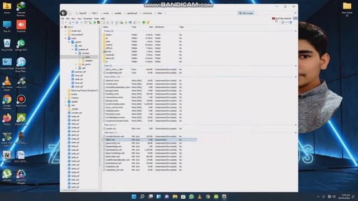The height and width of the screenshot is (201, 358).
Task: Click common in the breadcrumb path
Action: tap(147, 13)
